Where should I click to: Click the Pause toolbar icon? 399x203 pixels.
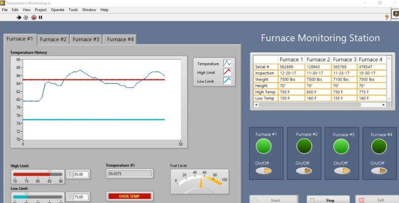point(40,17)
